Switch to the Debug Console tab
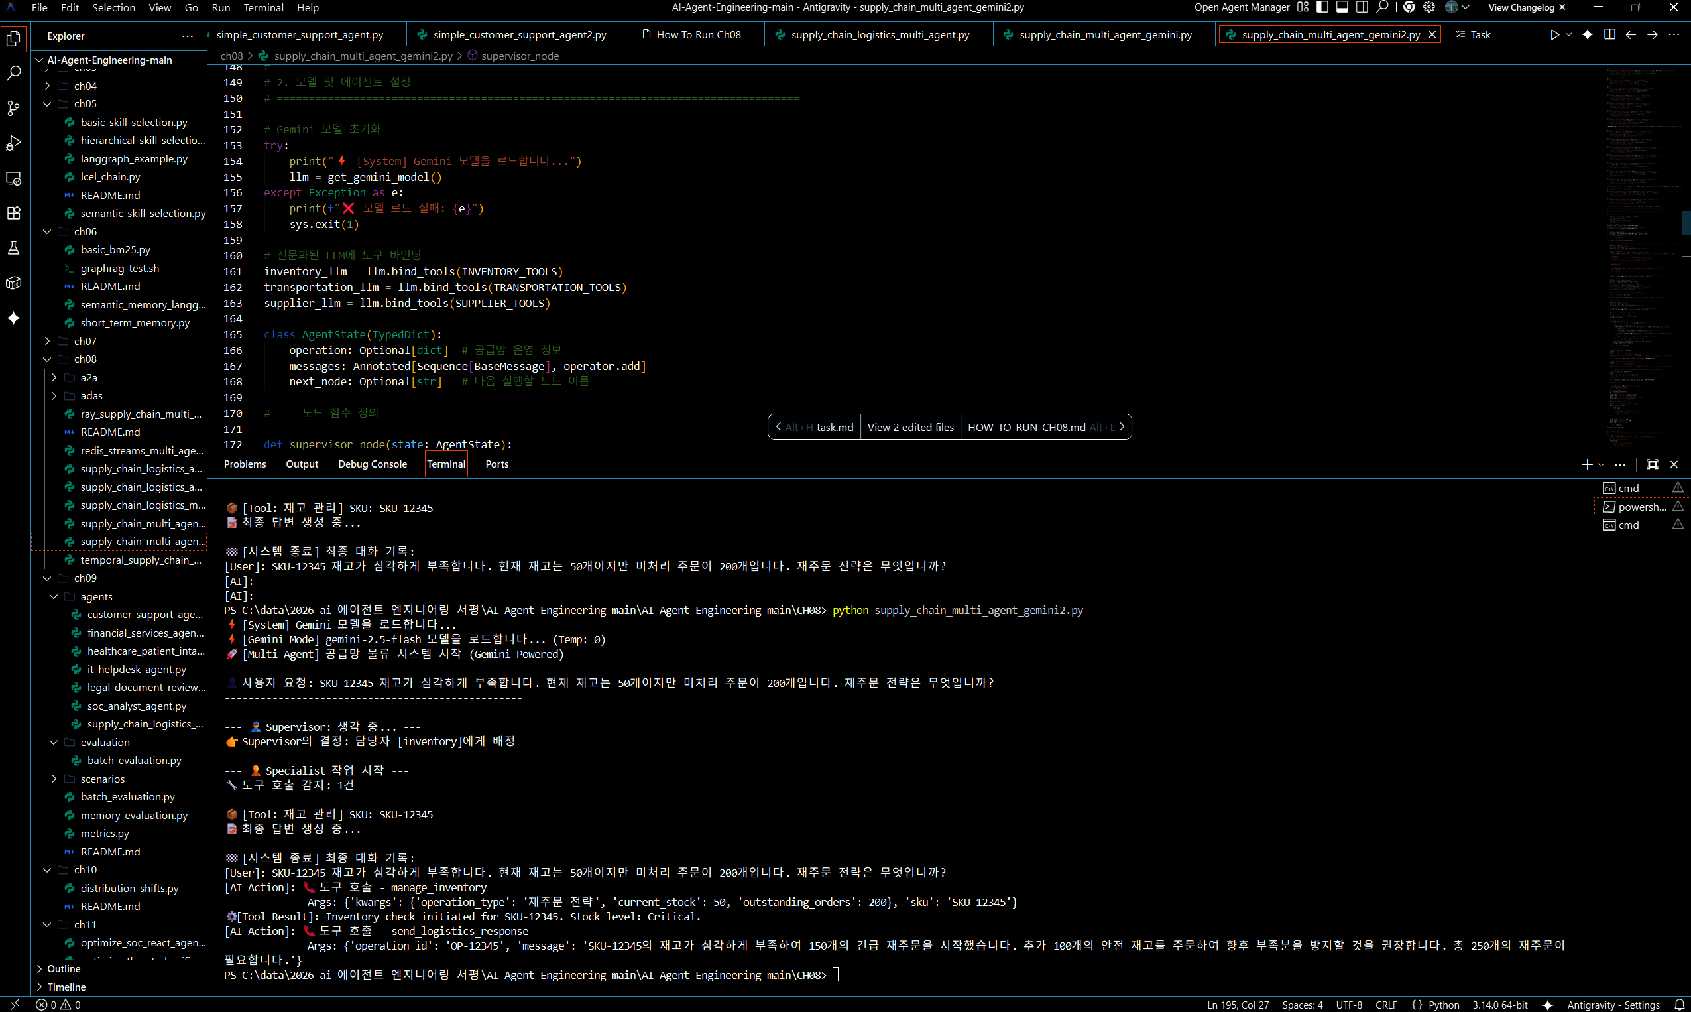Screen dimensions: 1691x1012 coord(372,464)
